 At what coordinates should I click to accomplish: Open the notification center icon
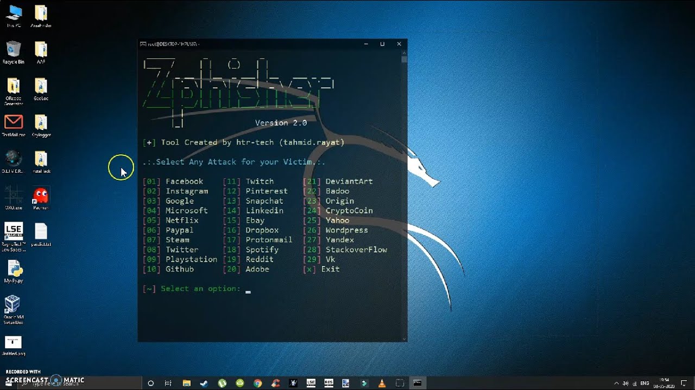pyautogui.click(x=684, y=383)
